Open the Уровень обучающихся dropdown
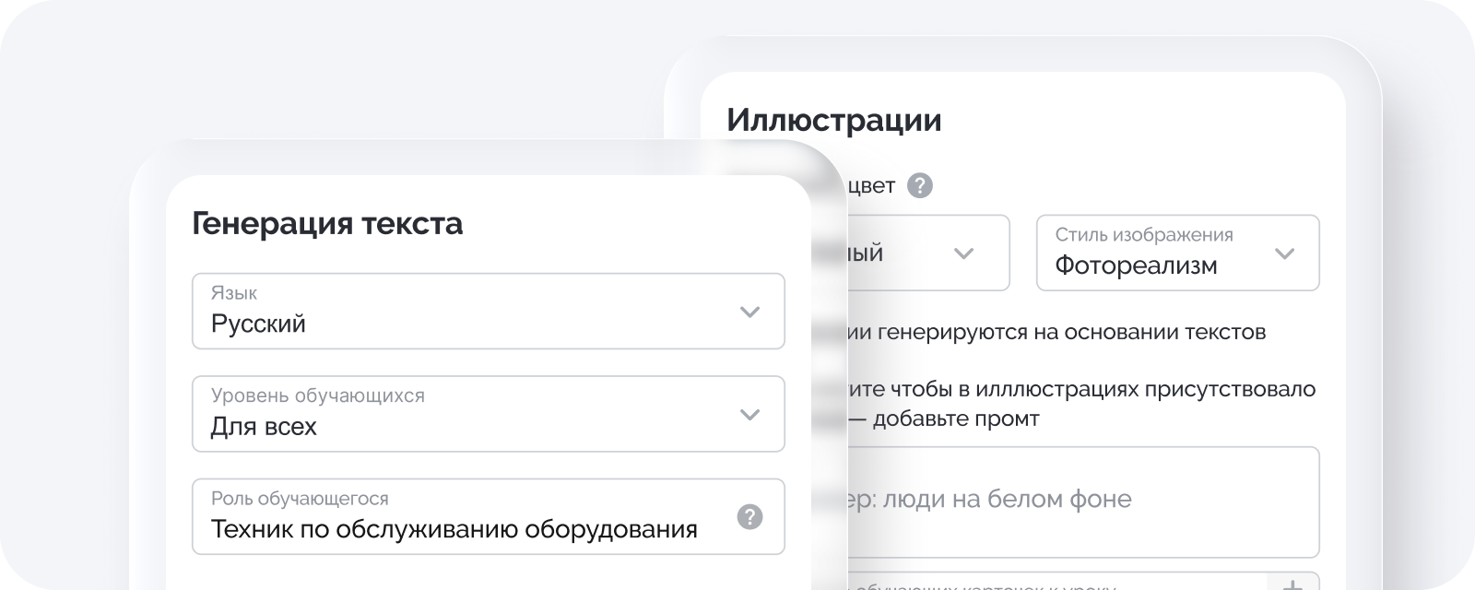This screenshot has width=1475, height=590. [489, 414]
